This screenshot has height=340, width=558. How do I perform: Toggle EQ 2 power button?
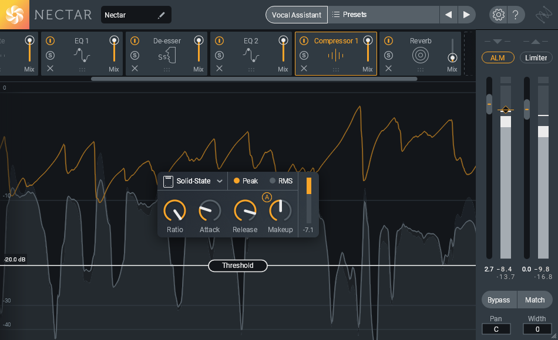(220, 41)
